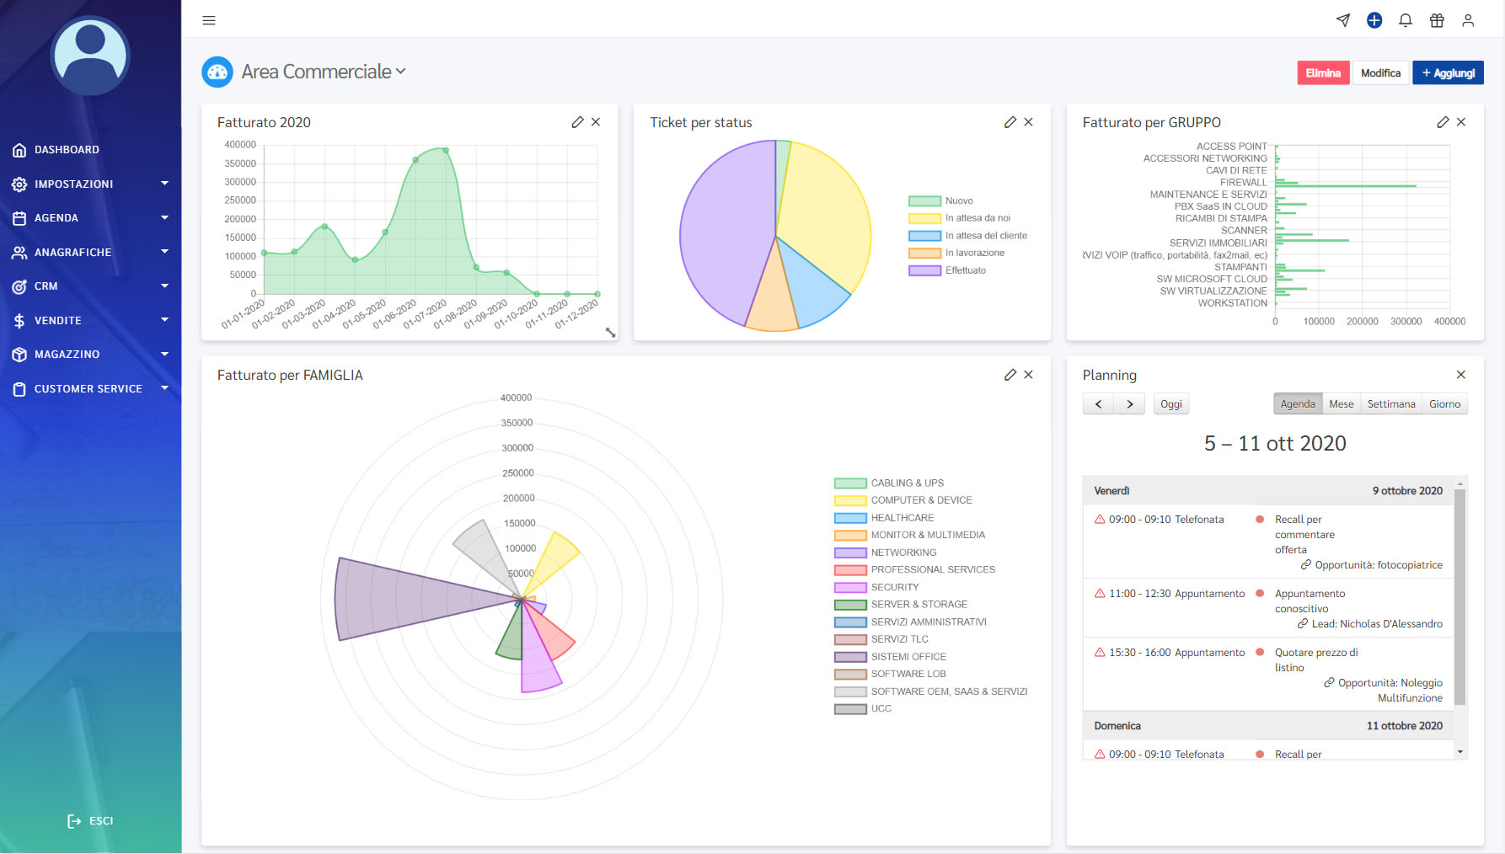This screenshot has height=854, width=1505.
Task: Click the resize handle of Fatturato 2020
Action: [611, 333]
